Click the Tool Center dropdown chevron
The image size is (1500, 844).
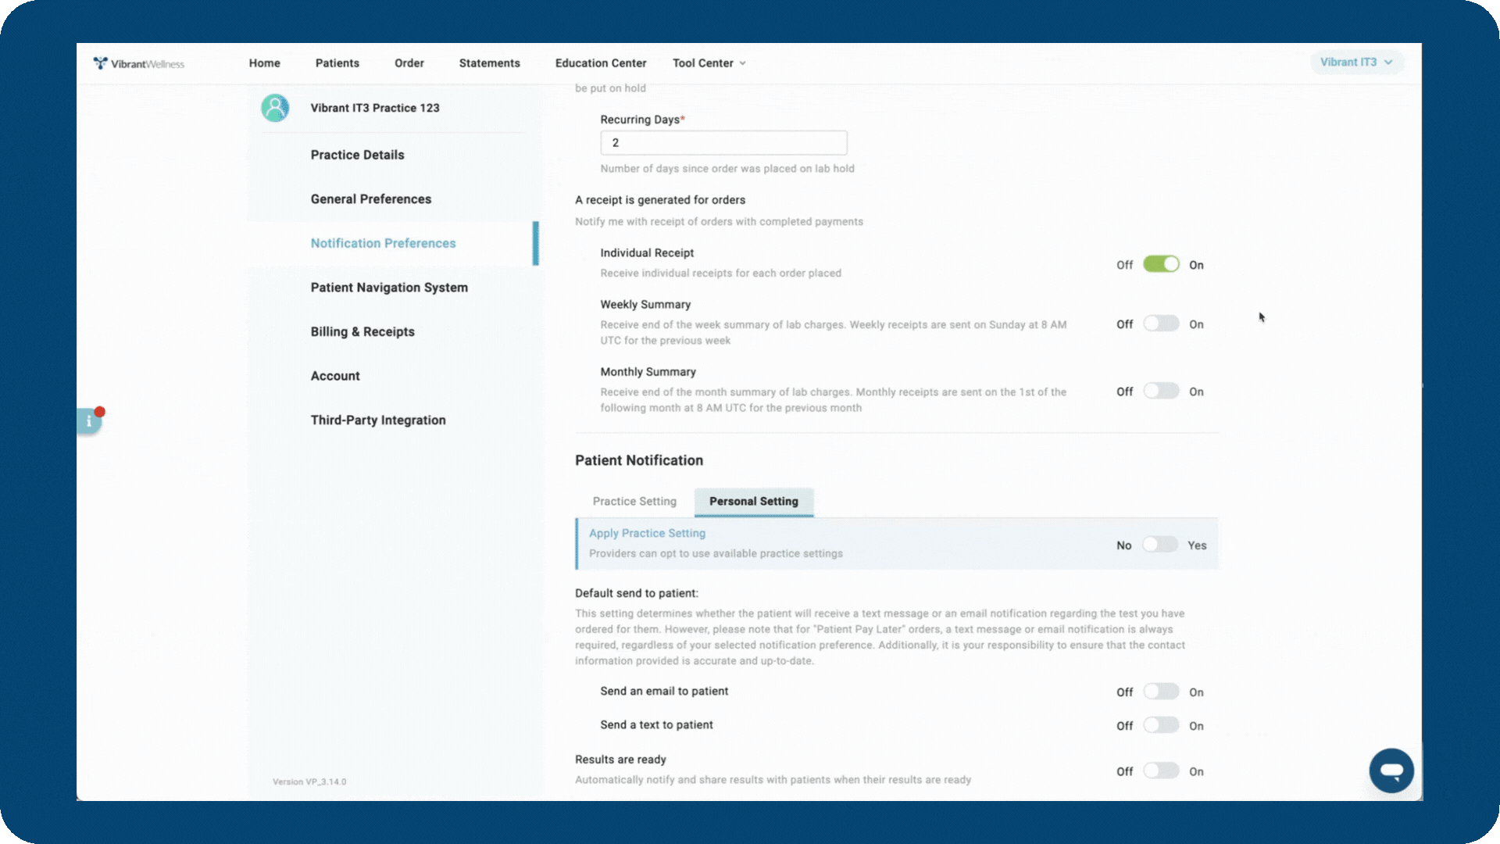pyautogui.click(x=741, y=64)
